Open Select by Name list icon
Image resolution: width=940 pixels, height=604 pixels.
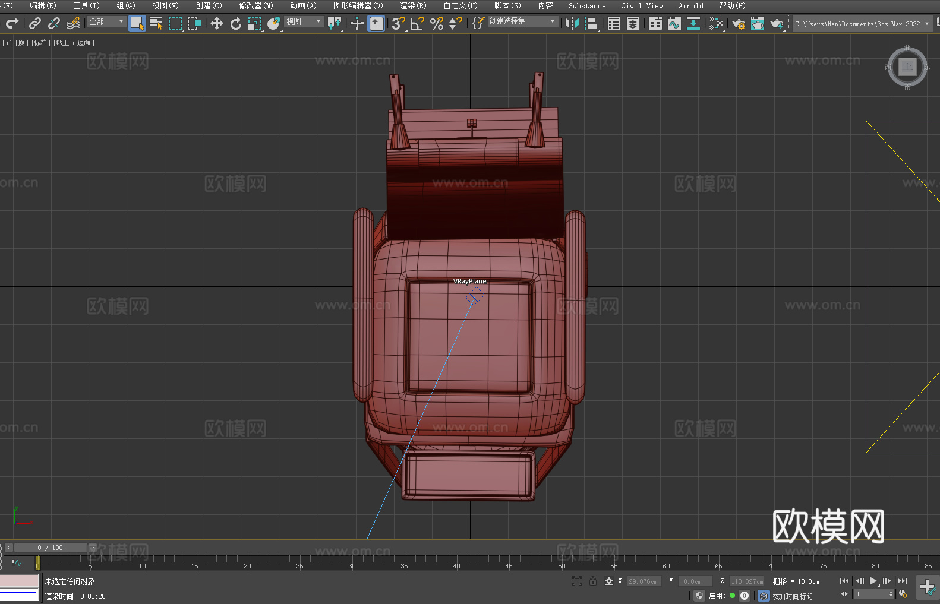[x=156, y=23]
